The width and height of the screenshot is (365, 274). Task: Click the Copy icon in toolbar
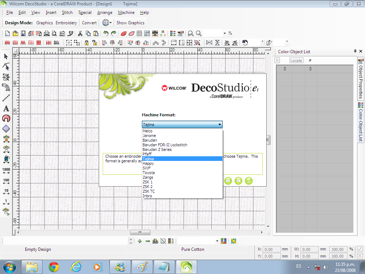[x=88, y=33]
